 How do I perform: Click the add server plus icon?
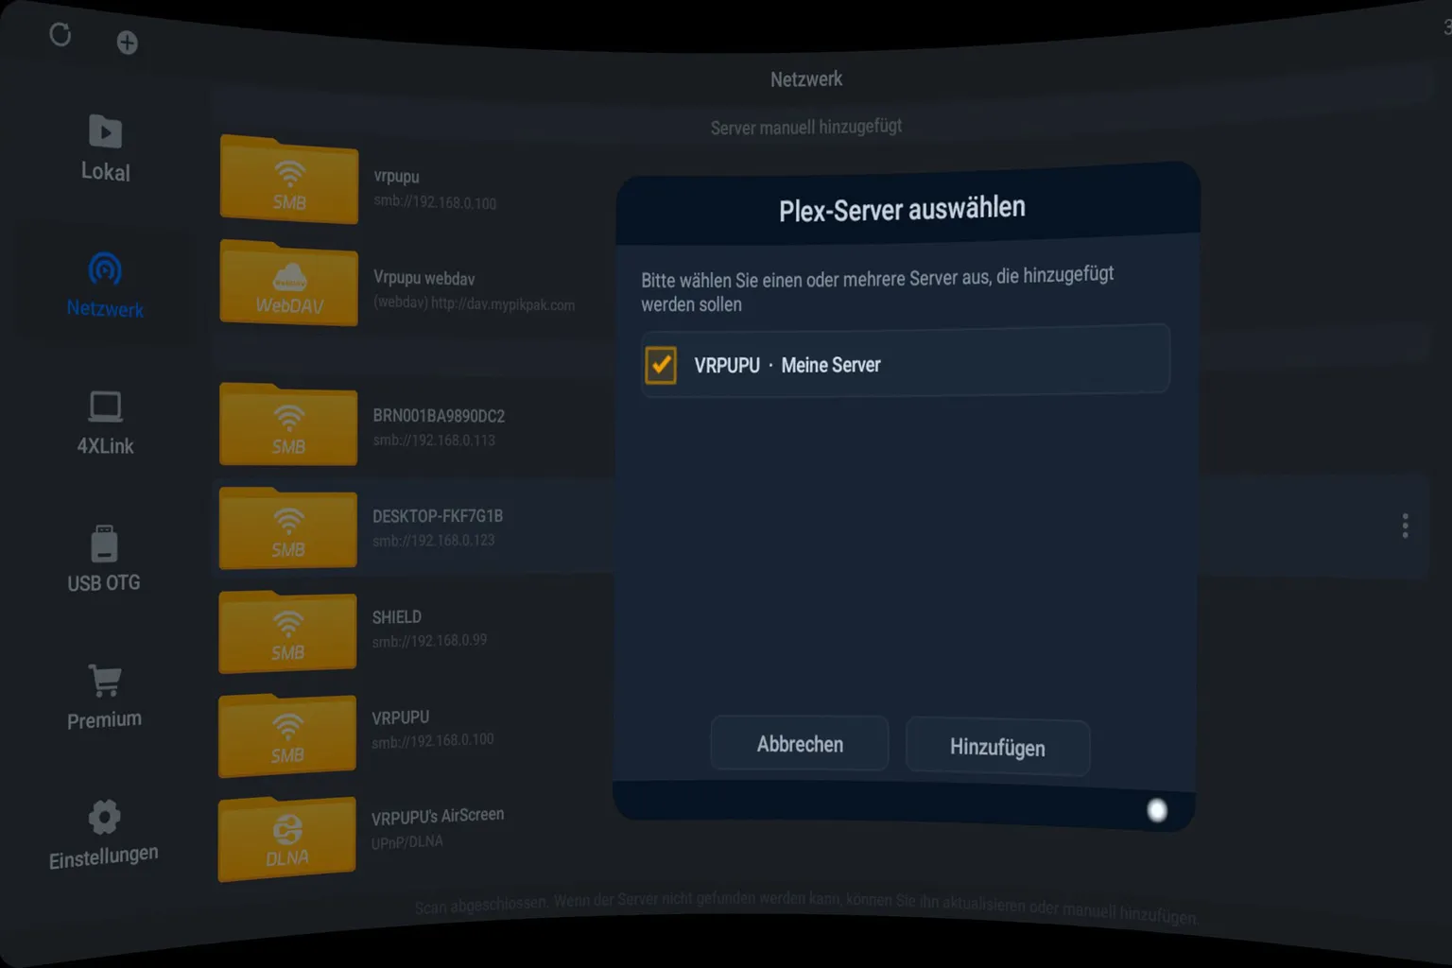pyautogui.click(x=127, y=43)
